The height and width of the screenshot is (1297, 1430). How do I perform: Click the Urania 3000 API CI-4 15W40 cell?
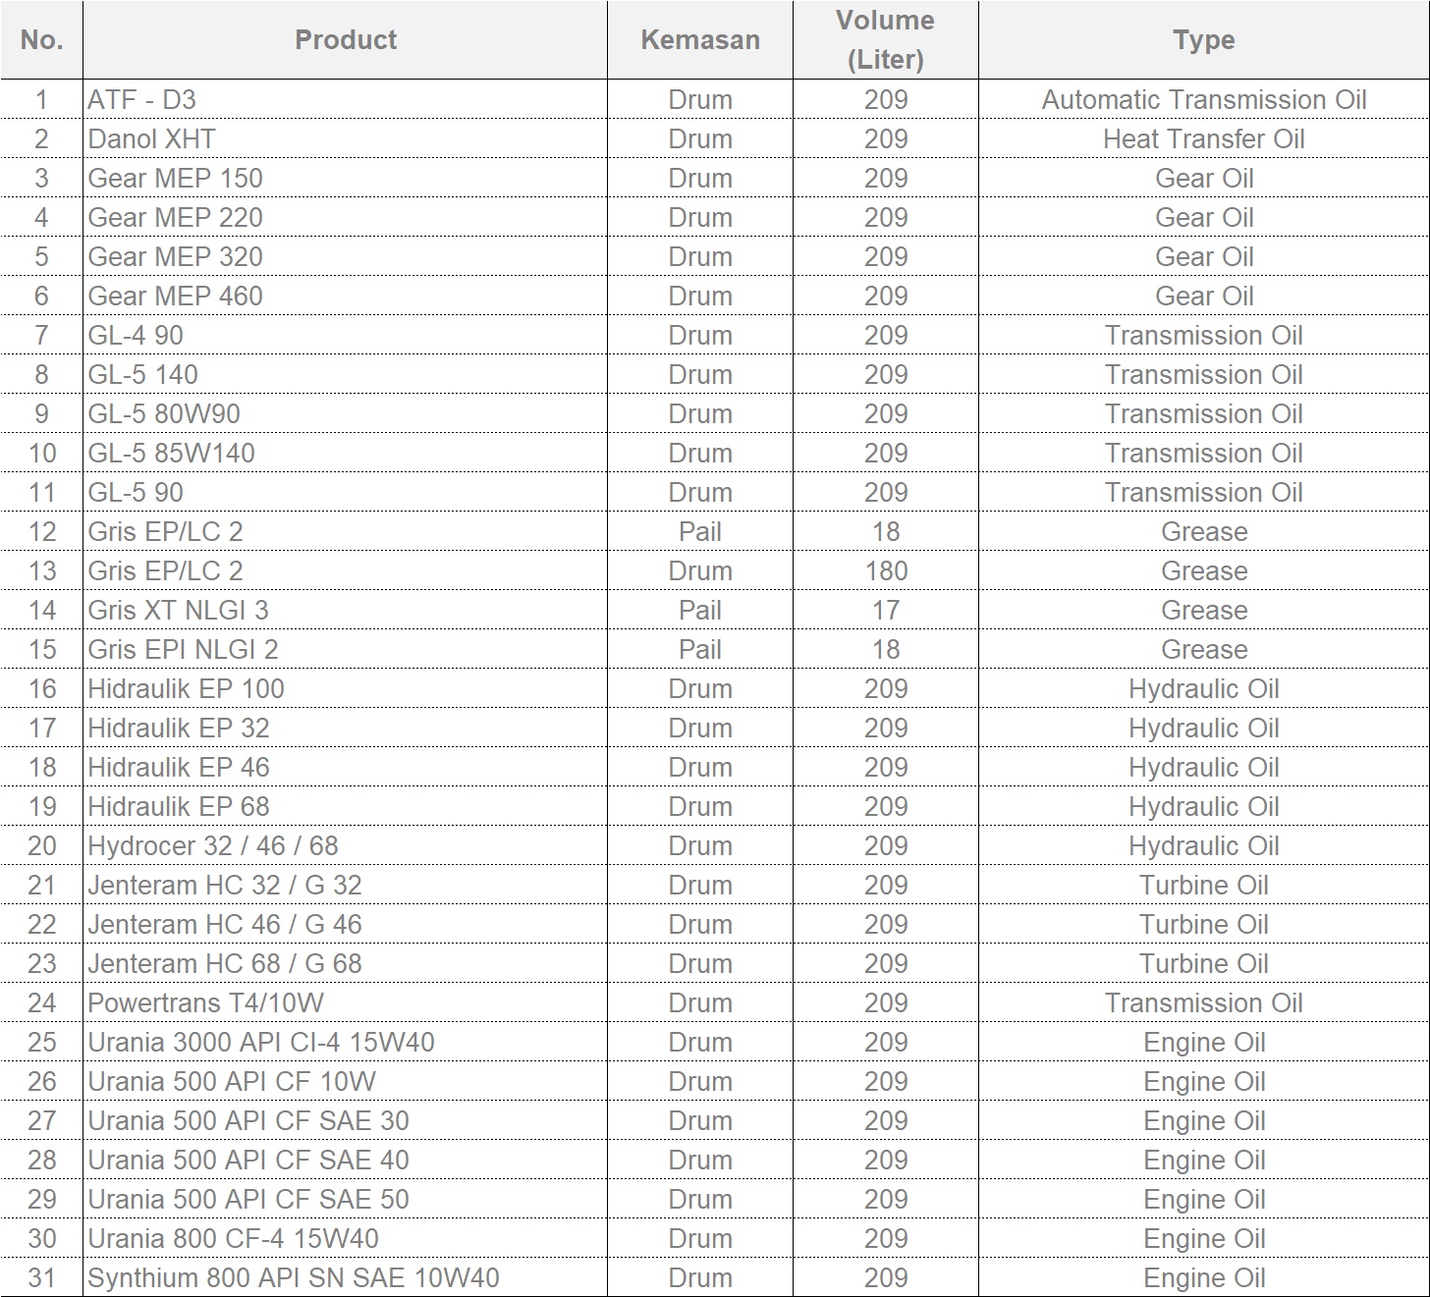(260, 1043)
